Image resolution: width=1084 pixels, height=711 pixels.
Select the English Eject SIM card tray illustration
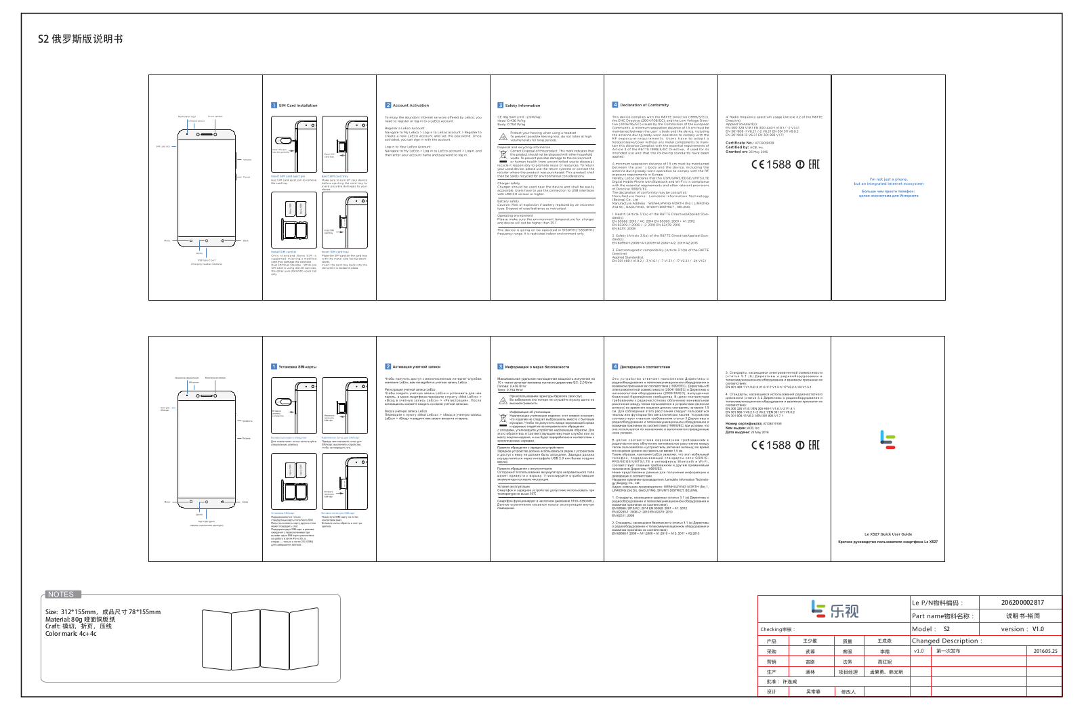click(x=345, y=144)
